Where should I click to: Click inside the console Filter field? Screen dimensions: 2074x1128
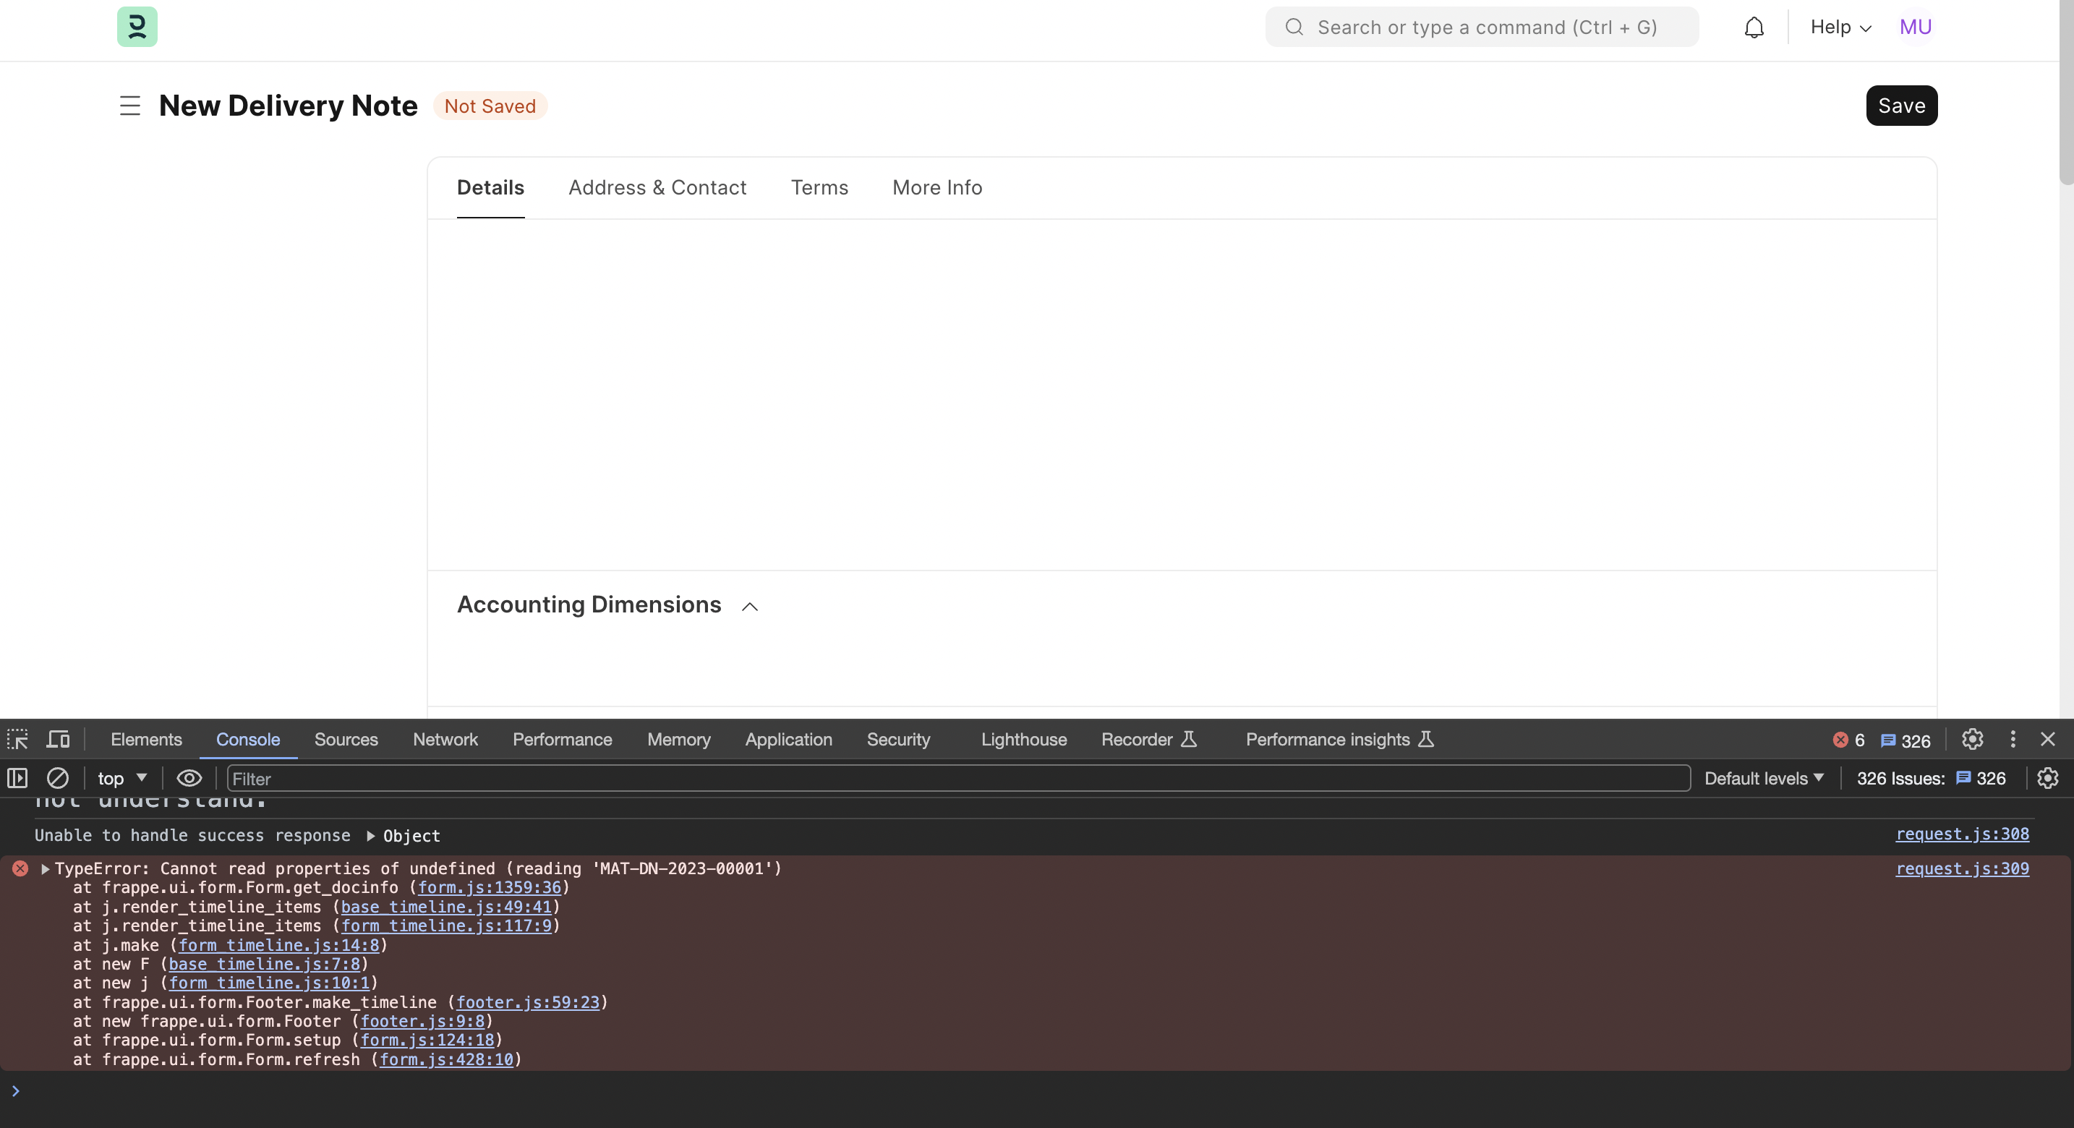point(563,779)
